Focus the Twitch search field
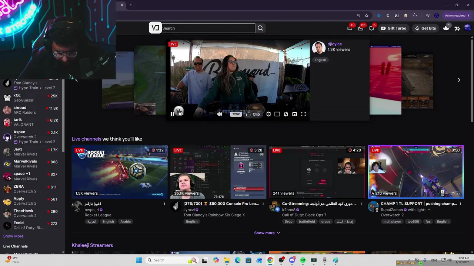This screenshot has width=474, height=266. tap(208, 28)
